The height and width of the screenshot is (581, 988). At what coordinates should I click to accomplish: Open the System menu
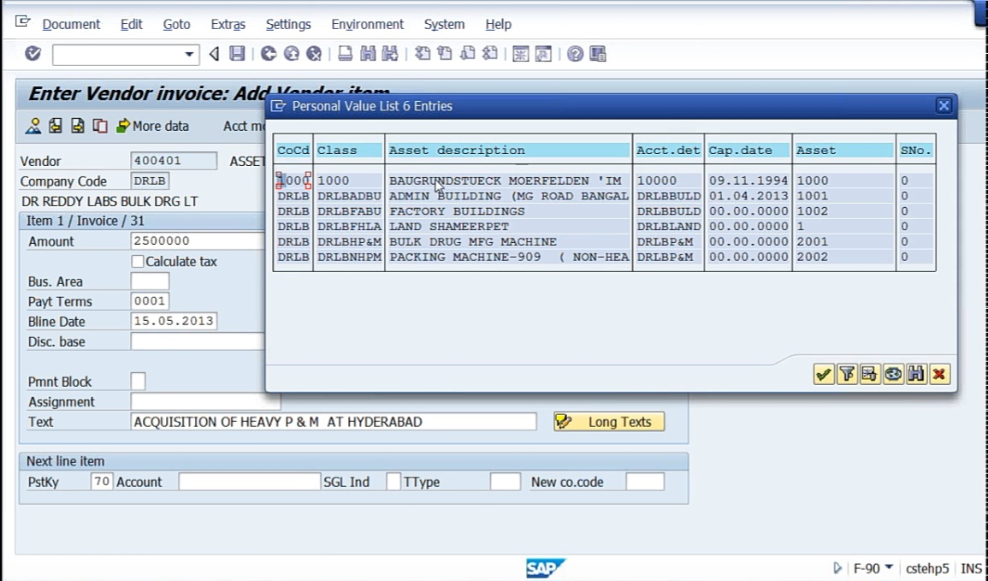(x=444, y=25)
